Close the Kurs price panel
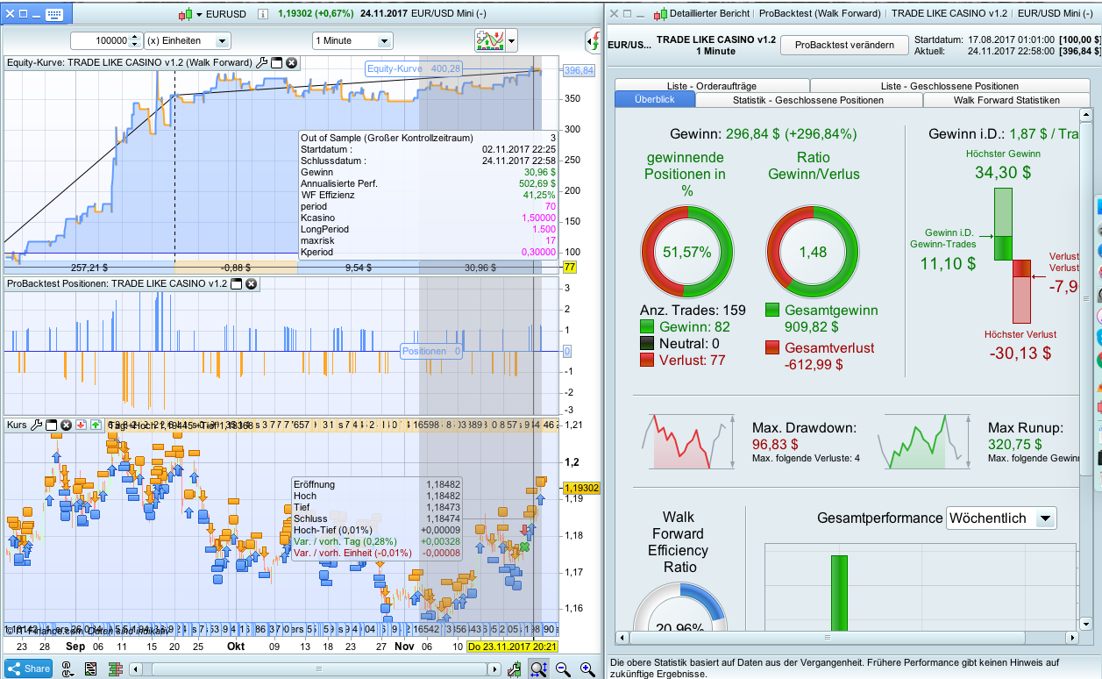This screenshot has height=679, width=1102. [66, 425]
